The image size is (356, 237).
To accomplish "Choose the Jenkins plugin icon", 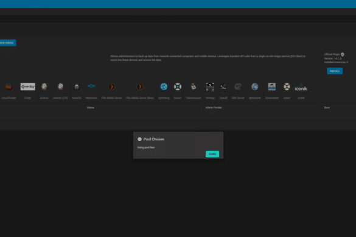I will 44,87.
